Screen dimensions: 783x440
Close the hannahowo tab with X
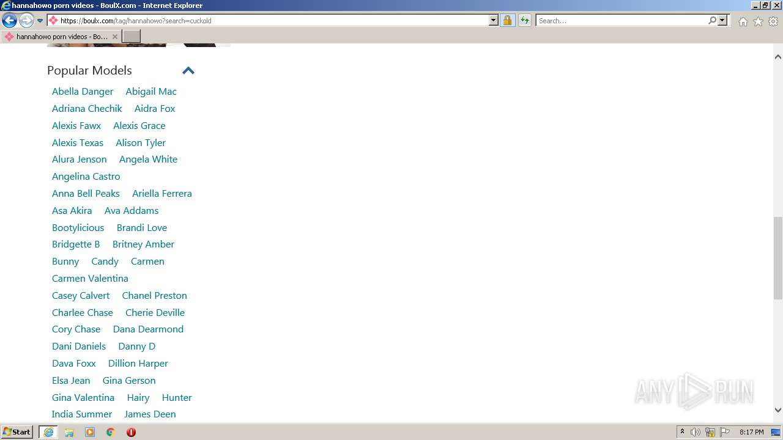[115, 37]
